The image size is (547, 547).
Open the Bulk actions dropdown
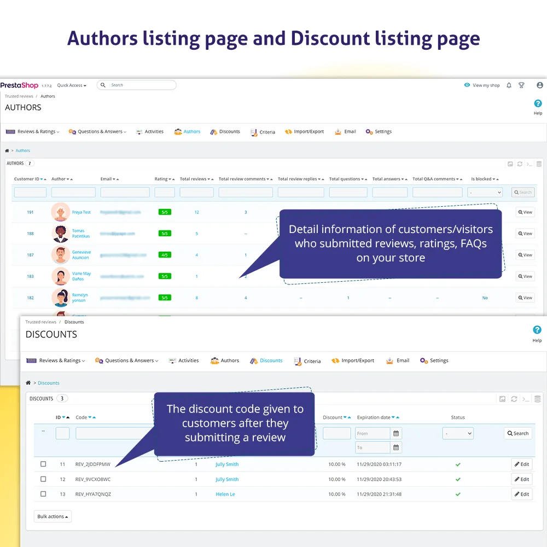coord(52,516)
